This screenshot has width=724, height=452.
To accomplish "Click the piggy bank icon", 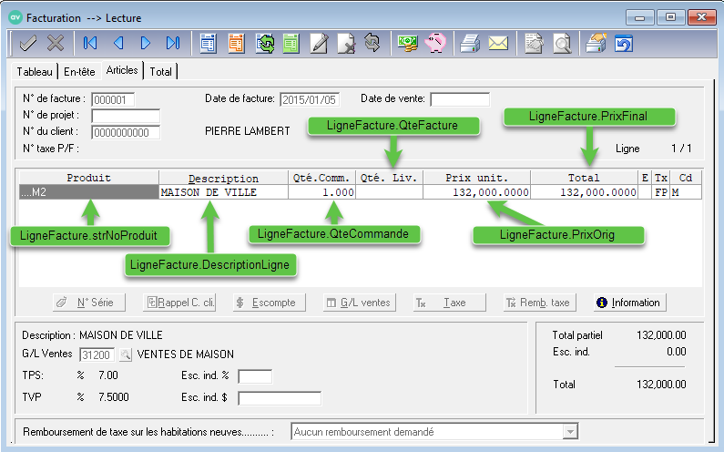I will click(x=434, y=43).
